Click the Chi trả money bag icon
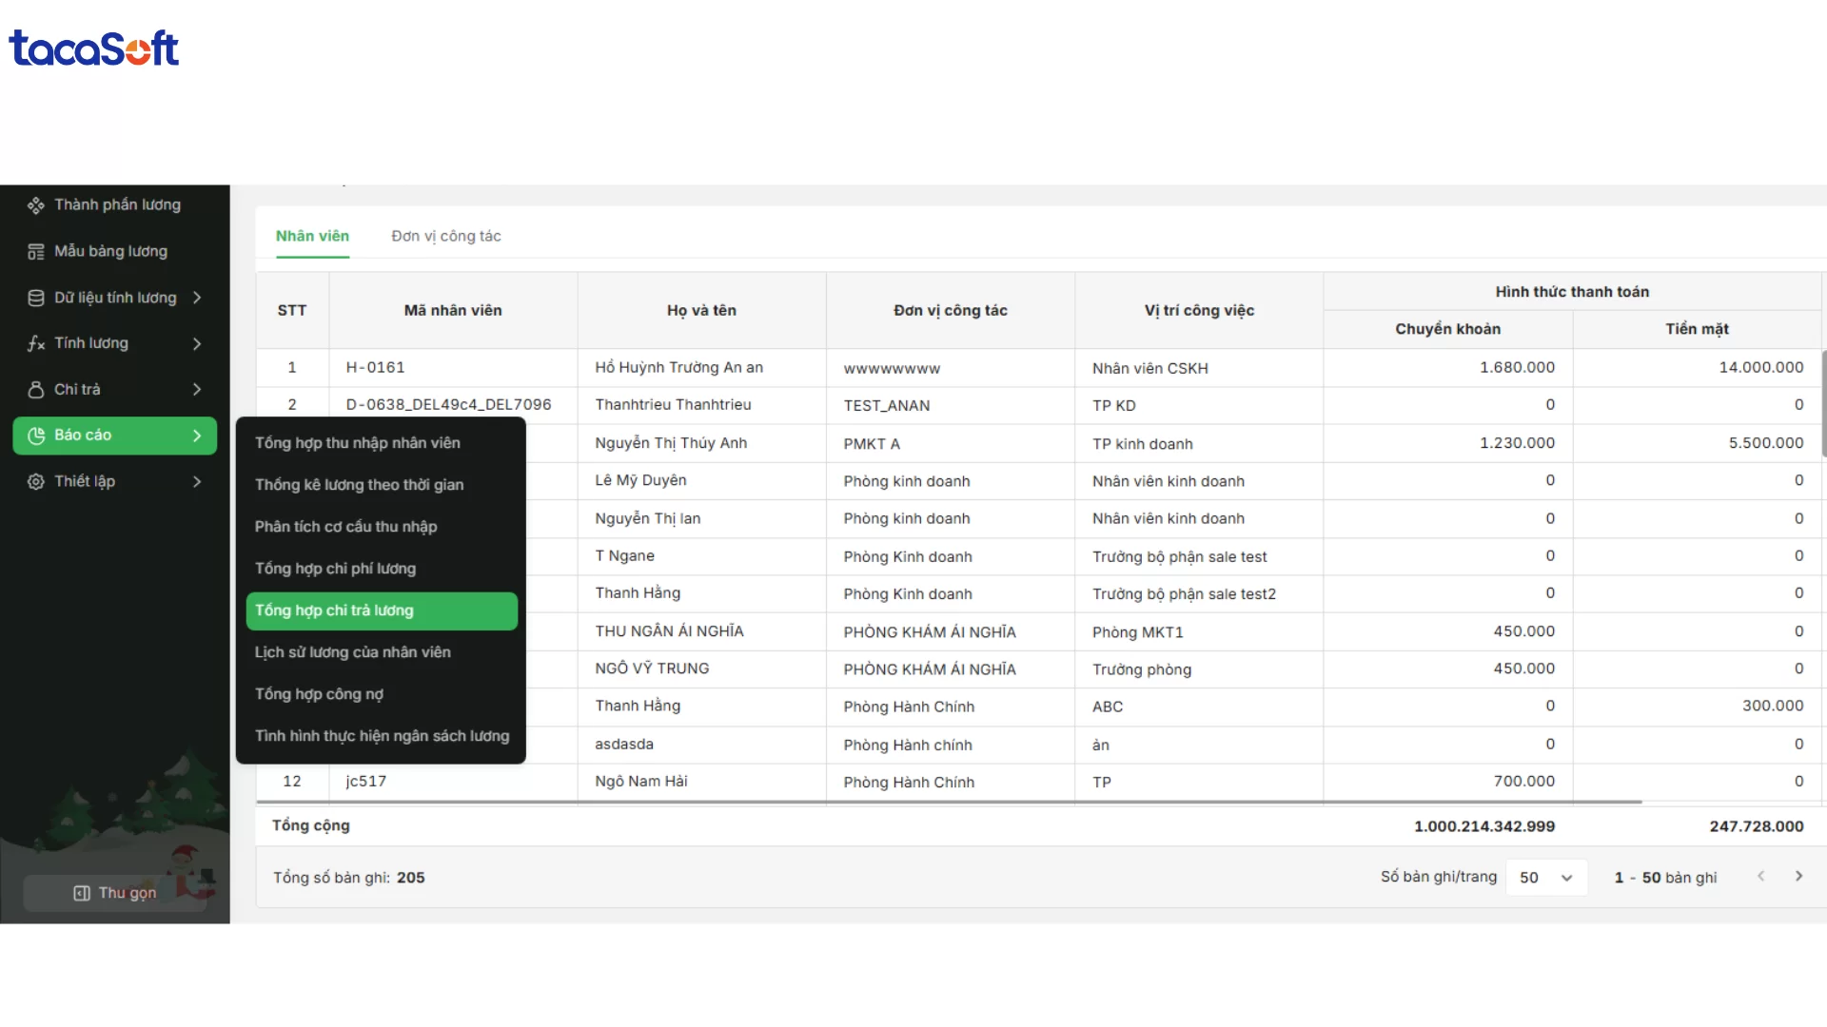Image resolution: width=1827 pixels, height=1027 pixels. click(36, 390)
